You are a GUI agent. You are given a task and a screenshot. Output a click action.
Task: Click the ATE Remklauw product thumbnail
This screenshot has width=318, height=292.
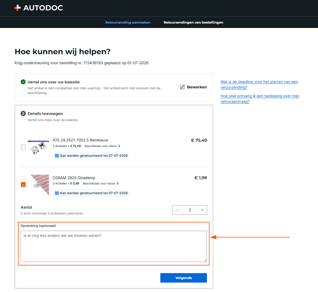pyautogui.click(x=39, y=147)
